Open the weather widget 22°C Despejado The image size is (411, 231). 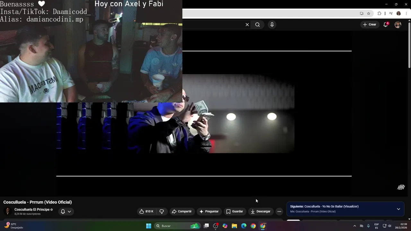coord(13,226)
